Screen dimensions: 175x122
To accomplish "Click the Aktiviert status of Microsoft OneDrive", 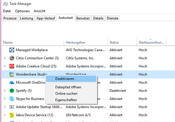I will [116, 82].
